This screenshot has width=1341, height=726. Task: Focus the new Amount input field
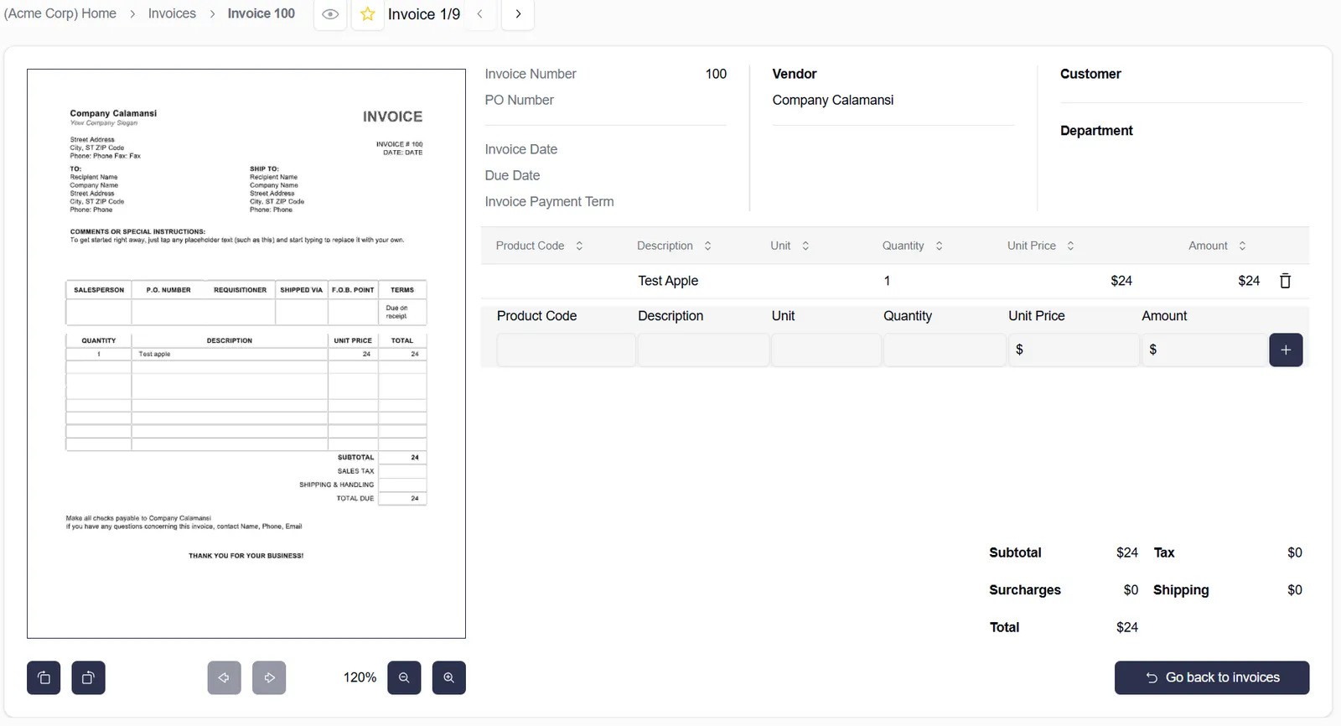(x=1204, y=350)
